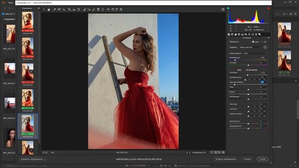Open the workflow options link under the image
Screen dimensions: 299x168
(x=139, y=159)
